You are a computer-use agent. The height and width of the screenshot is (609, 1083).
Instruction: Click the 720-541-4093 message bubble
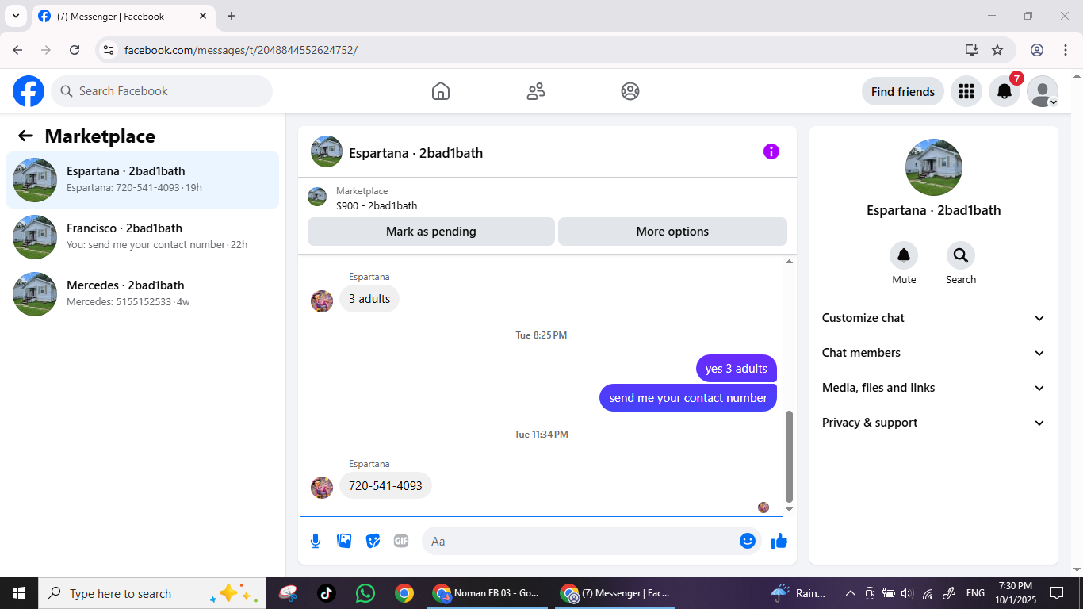coord(385,485)
